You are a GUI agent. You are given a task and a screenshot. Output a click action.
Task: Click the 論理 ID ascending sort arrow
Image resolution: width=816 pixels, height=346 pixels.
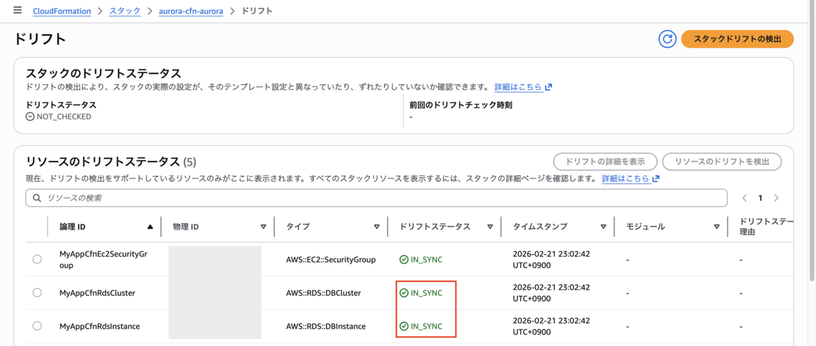tap(150, 227)
